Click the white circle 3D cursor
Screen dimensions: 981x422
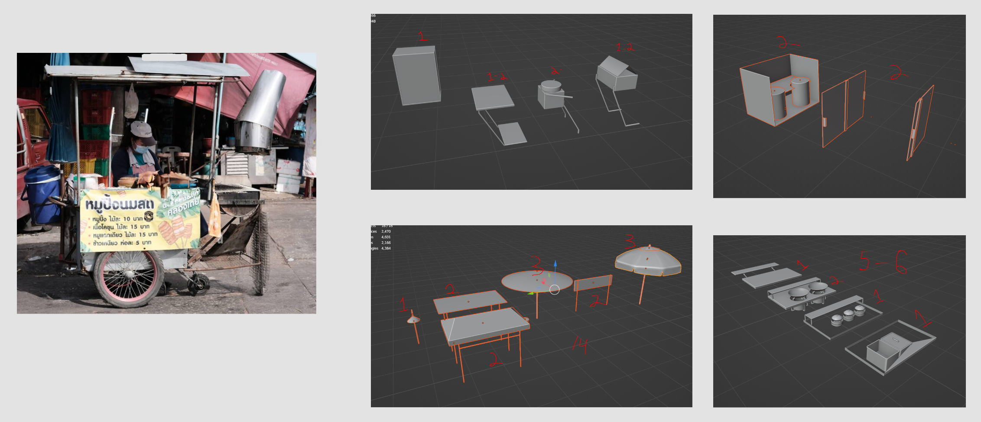click(555, 290)
